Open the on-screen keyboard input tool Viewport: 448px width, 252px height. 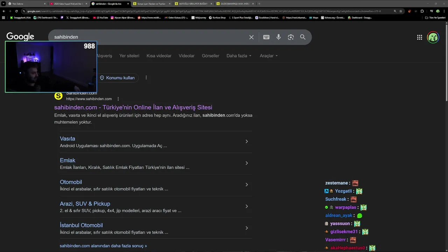(x=266, y=37)
